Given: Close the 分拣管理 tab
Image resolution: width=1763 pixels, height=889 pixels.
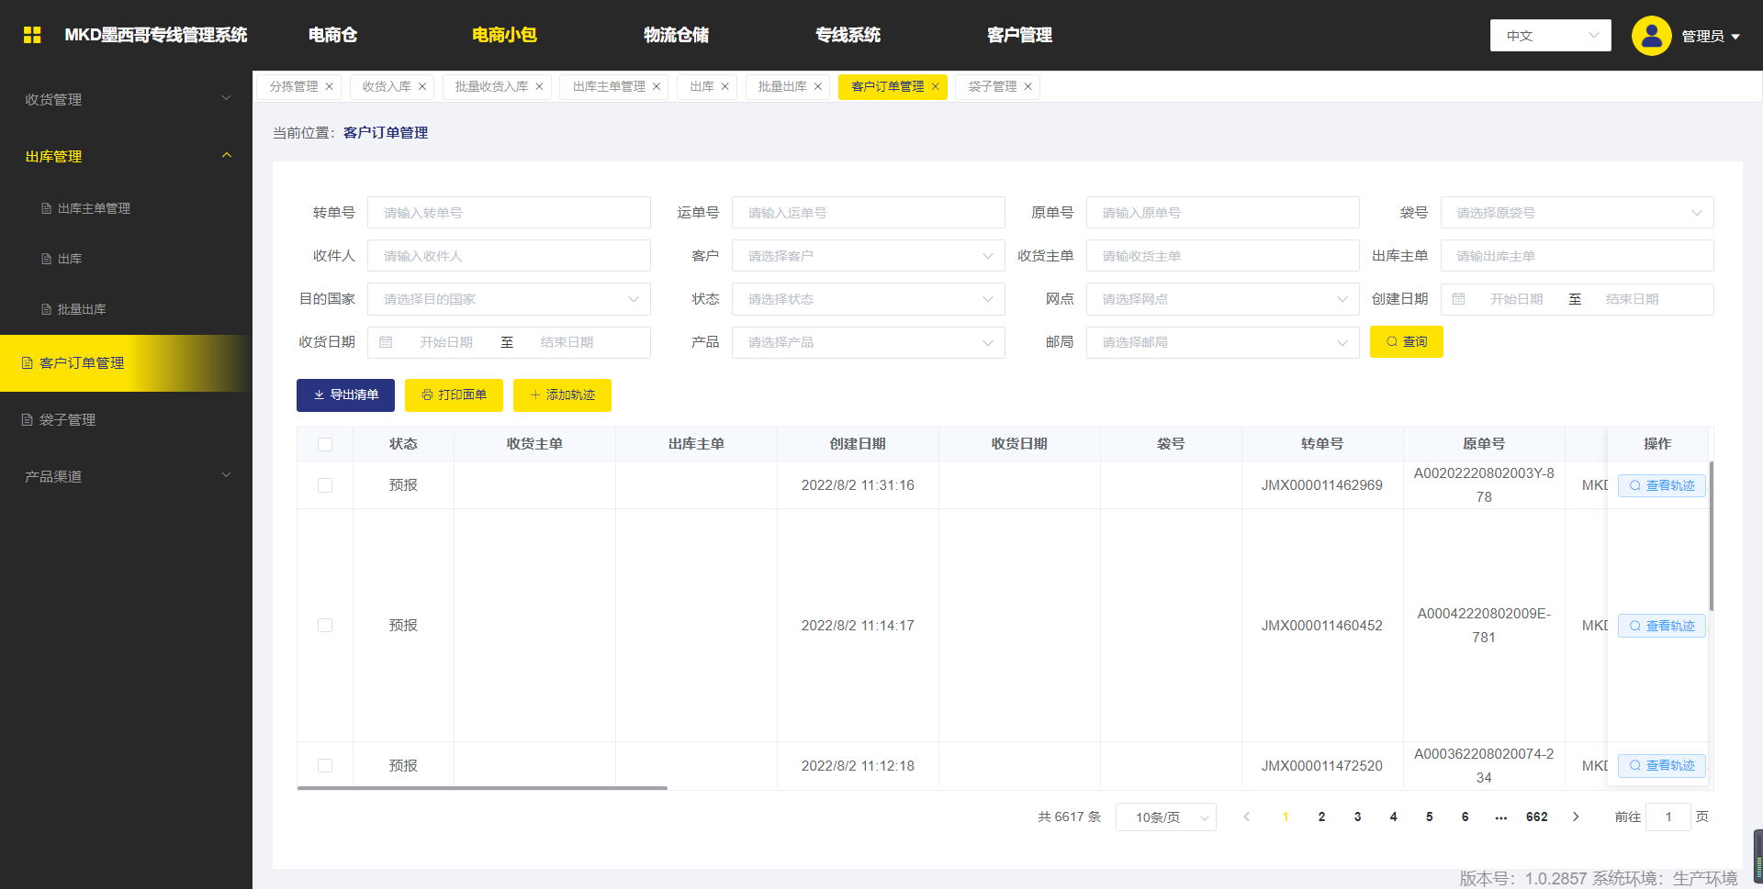Looking at the screenshot, I should pos(330,87).
